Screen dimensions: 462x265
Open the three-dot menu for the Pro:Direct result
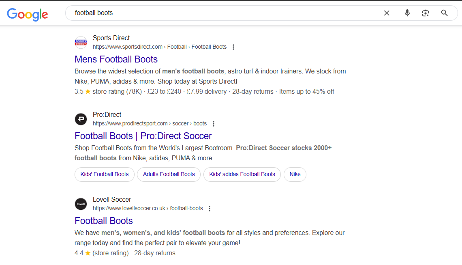coord(214,124)
